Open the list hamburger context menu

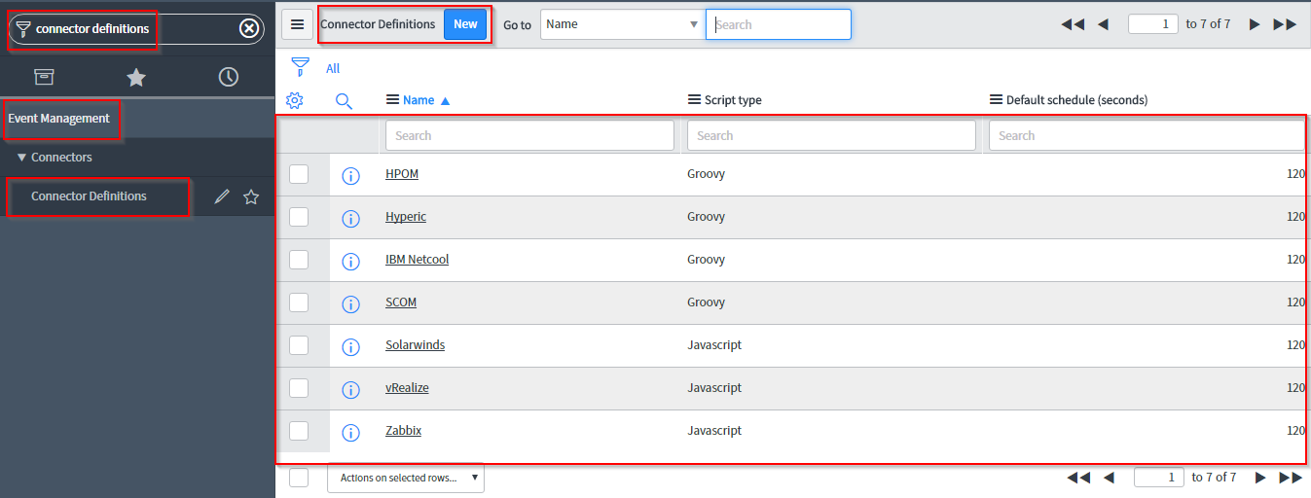click(x=298, y=24)
